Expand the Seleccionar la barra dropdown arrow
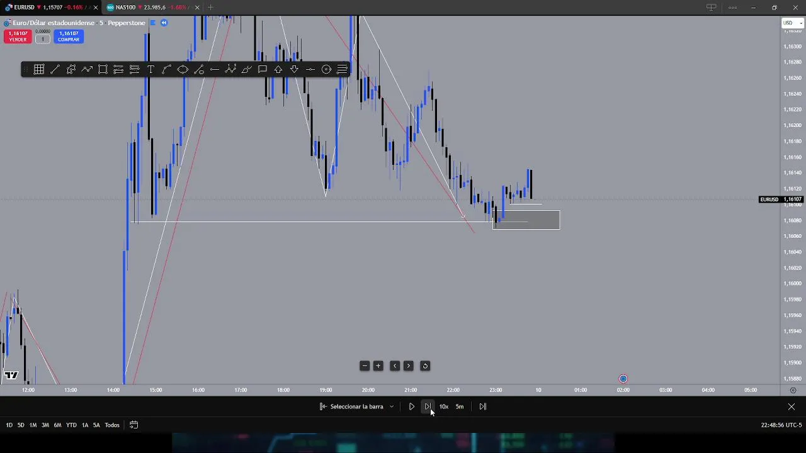The image size is (806, 453). 392,406
